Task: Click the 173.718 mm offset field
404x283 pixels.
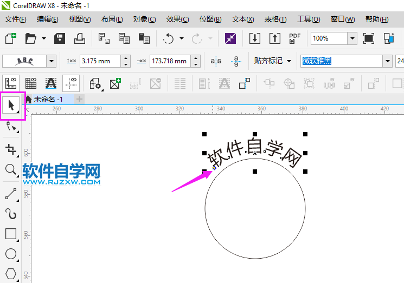Action: coord(170,61)
